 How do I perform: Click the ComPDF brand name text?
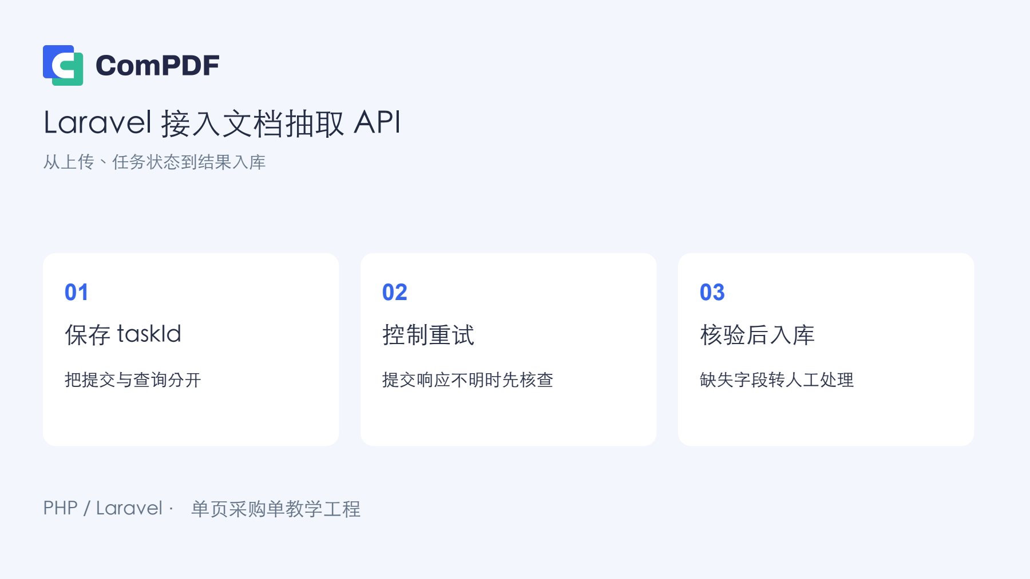[x=157, y=66]
